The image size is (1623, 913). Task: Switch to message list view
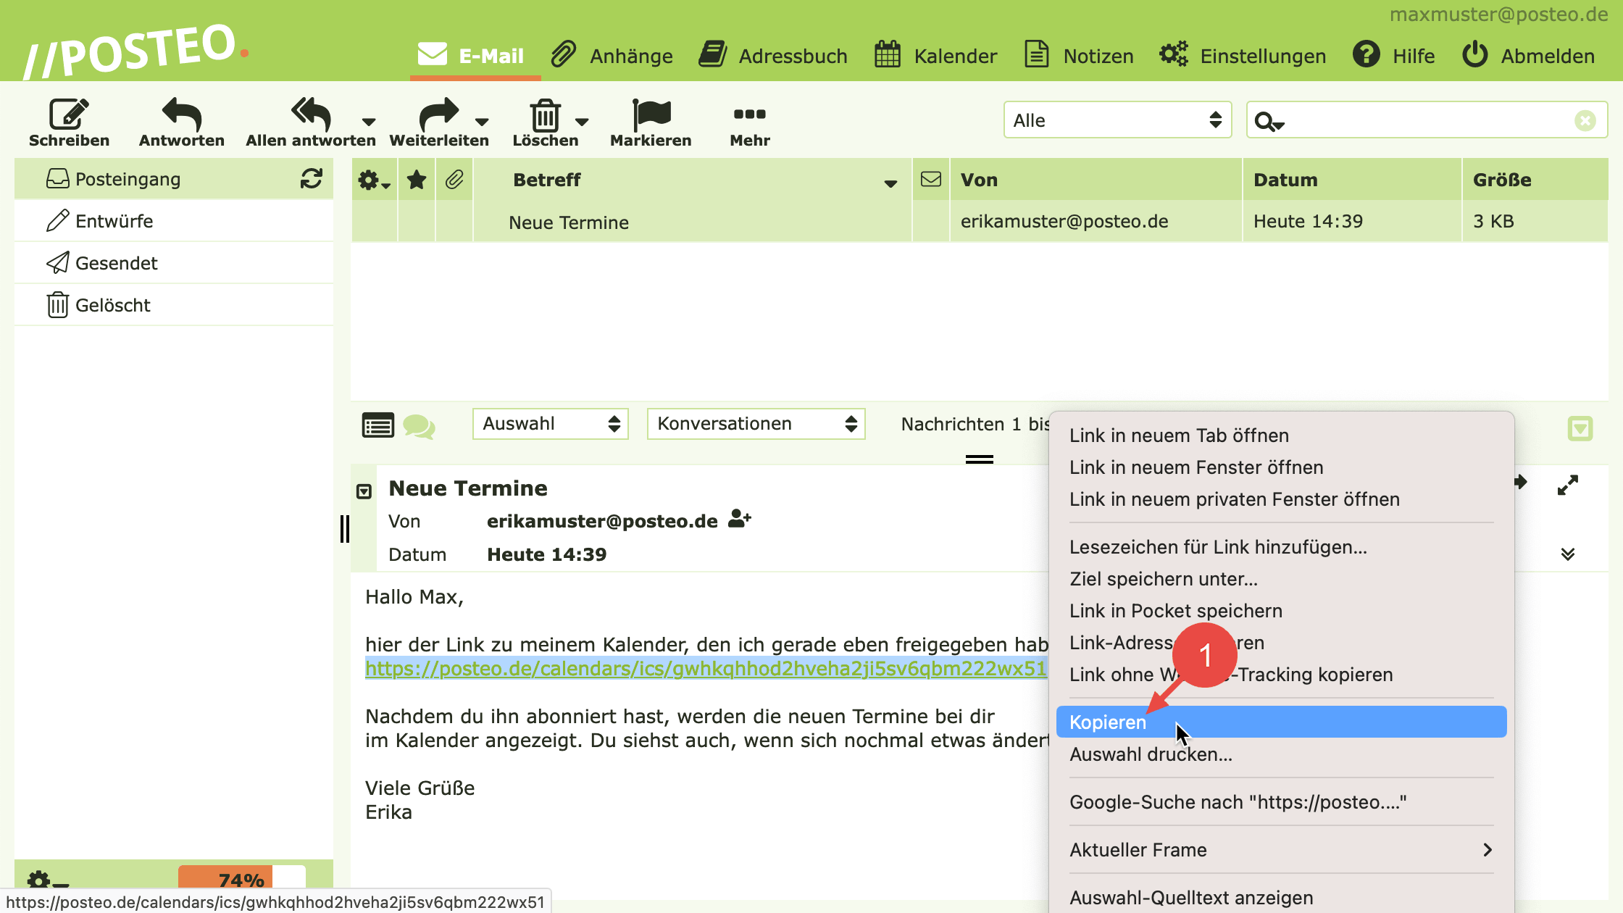(378, 425)
